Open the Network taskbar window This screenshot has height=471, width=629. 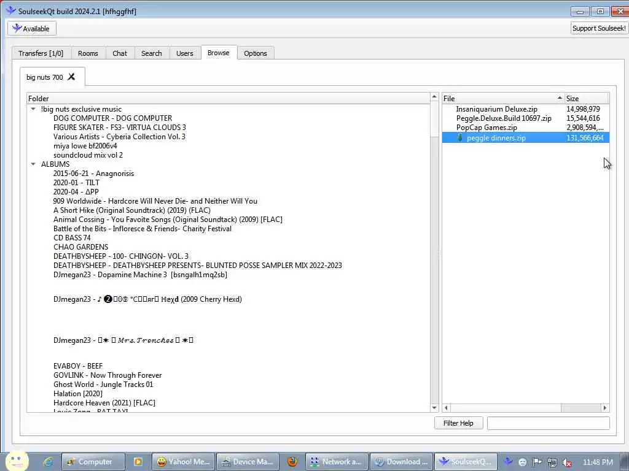[x=337, y=462]
